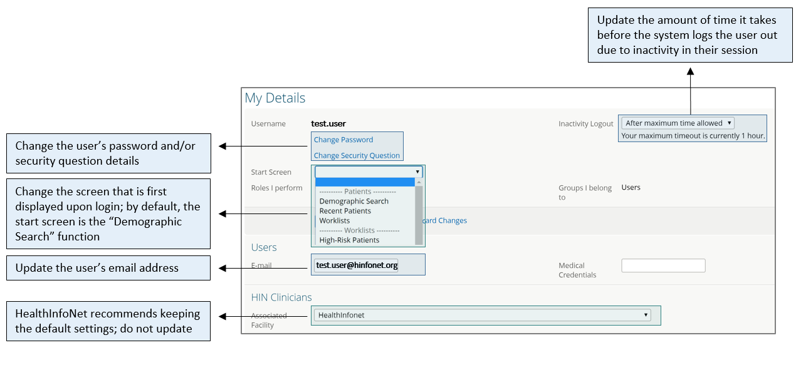This screenshot has height=365, width=796.
Task: Click the Start Screen list scrollbar thumb
Action: [x=419, y=213]
